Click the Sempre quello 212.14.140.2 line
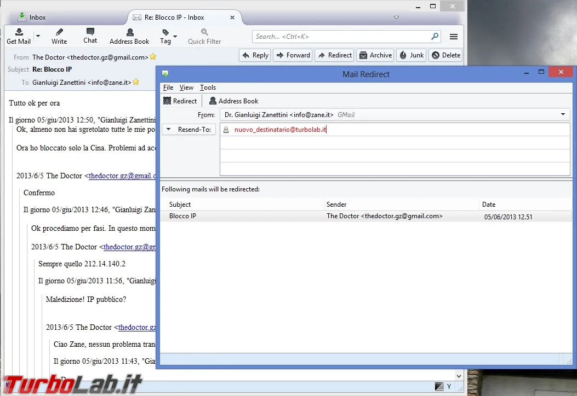 pos(82,264)
